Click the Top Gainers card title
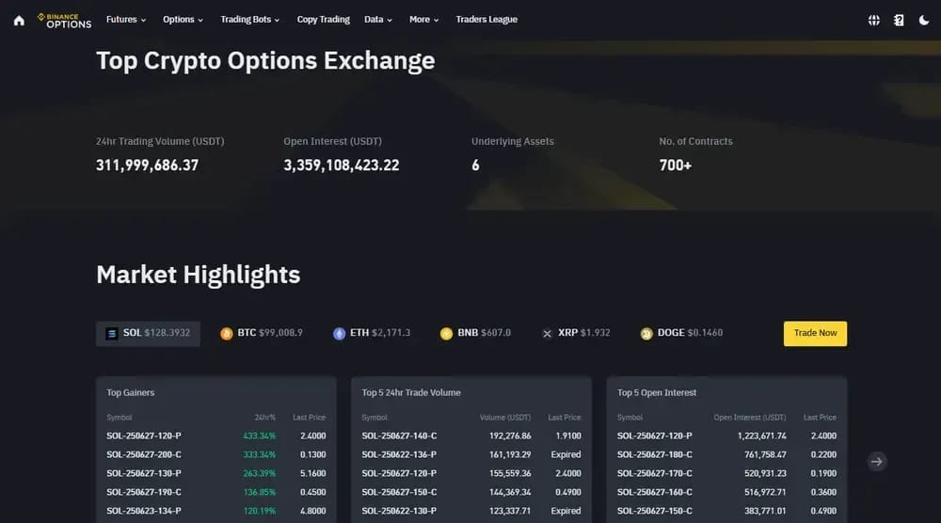 coord(130,393)
